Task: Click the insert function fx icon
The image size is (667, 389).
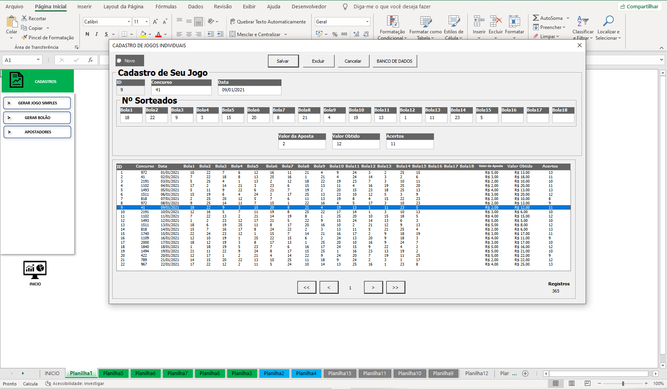Action: point(91,60)
